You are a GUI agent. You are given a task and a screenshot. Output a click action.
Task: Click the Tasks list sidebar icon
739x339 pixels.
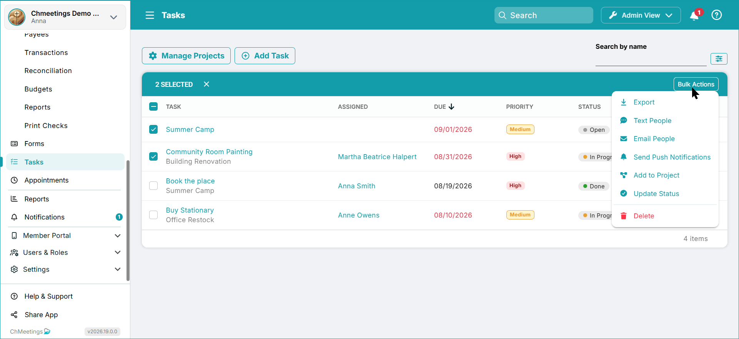coord(14,162)
